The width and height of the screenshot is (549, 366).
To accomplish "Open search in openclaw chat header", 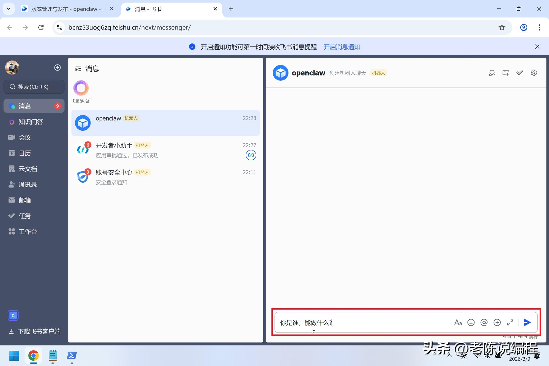I will [492, 73].
